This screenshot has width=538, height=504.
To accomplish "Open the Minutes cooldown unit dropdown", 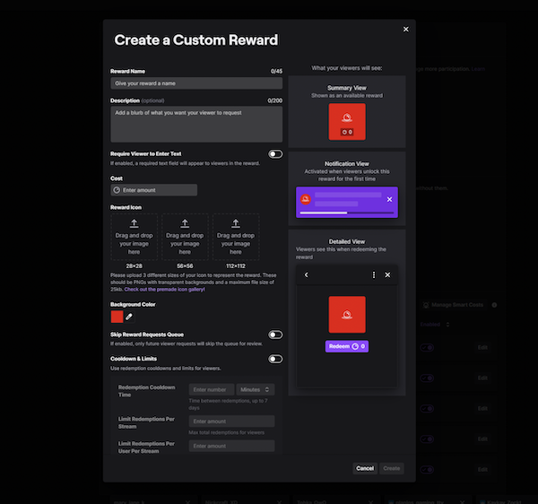I will tap(256, 389).
